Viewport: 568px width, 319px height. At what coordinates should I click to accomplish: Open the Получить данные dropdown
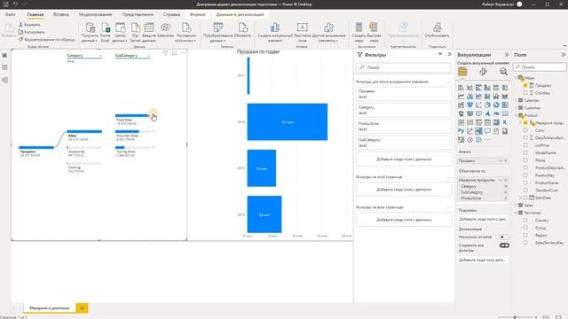(90, 32)
